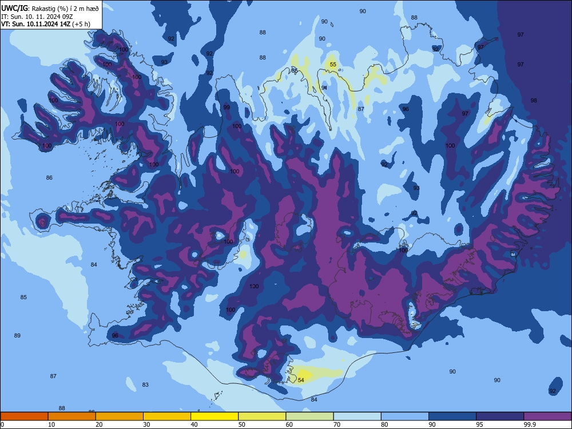Click the light blue 80–90 legend swatch
Viewport: 572px width, 429px height.
tap(405, 416)
